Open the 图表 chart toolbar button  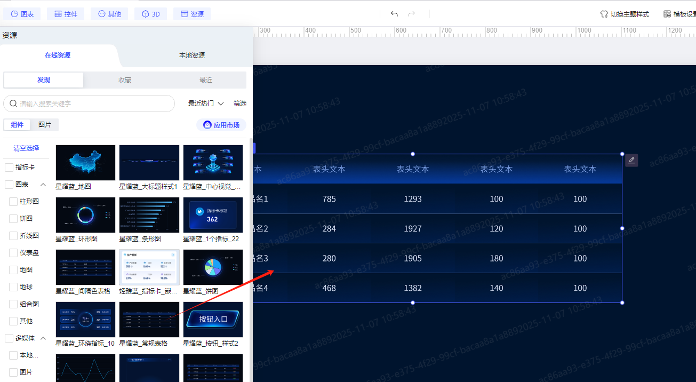(22, 14)
